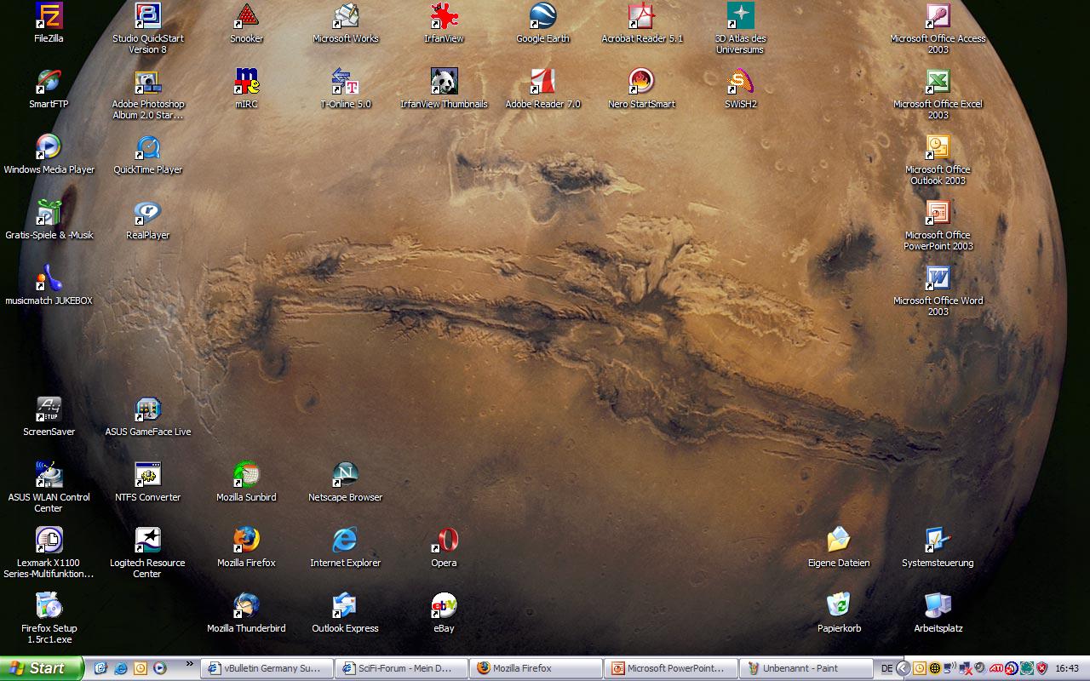Open the IrfanView desktop icon

(444, 17)
